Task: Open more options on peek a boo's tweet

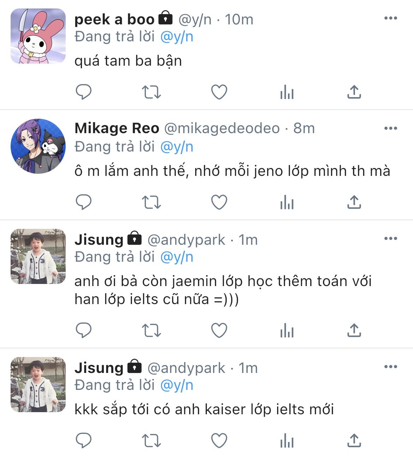Action: click(390, 18)
